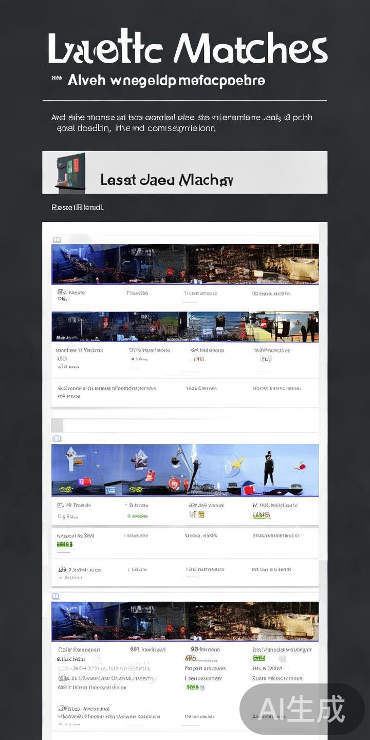370x740 pixels.
Task: Click the red circular emblem in the blue banner
Action: [x=174, y=484]
